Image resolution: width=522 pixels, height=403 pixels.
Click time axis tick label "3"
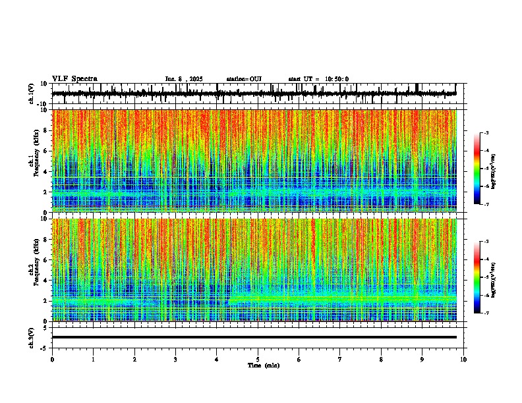pos(175,360)
